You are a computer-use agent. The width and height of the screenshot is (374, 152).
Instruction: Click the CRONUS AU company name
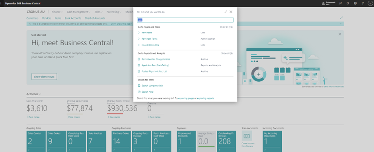click(x=36, y=12)
